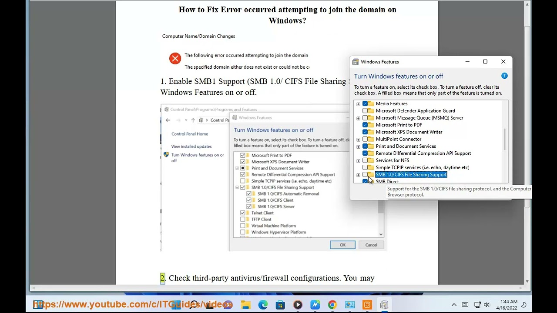Click the Microsoft Print to PDF folder icon
Image resolution: width=557 pixels, height=313 pixels.
pyautogui.click(x=371, y=125)
